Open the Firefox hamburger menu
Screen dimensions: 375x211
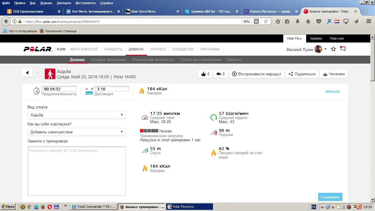click(x=369, y=21)
